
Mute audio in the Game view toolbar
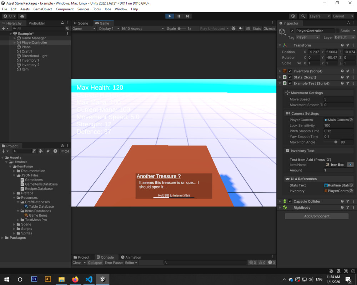pyautogui.click(x=241, y=28)
